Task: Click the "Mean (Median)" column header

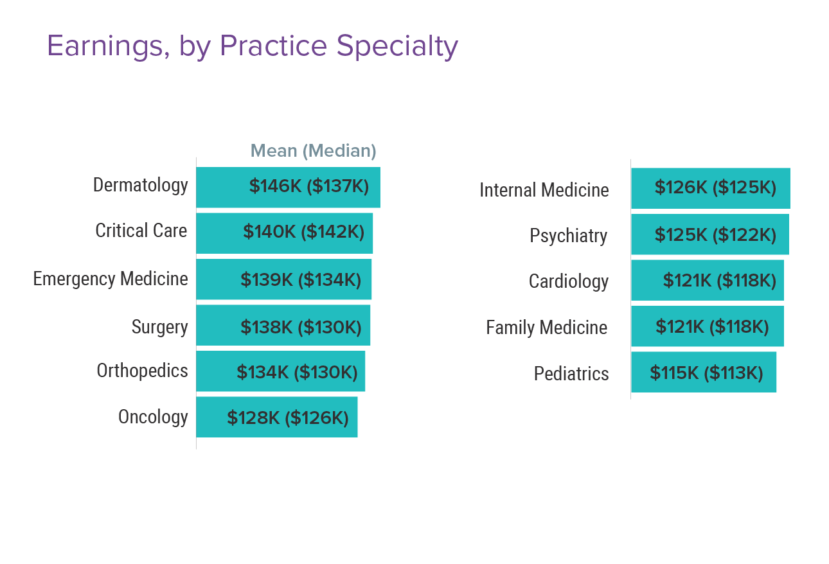Action: click(x=313, y=151)
